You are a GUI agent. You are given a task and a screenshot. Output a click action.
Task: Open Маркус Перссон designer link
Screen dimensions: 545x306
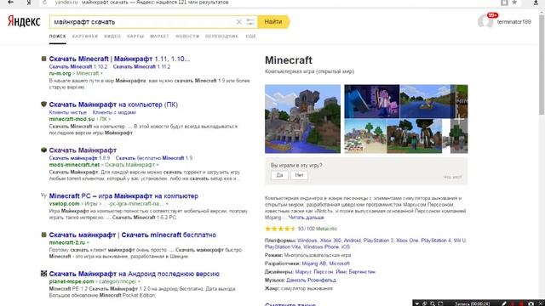click(x=314, y=272)
